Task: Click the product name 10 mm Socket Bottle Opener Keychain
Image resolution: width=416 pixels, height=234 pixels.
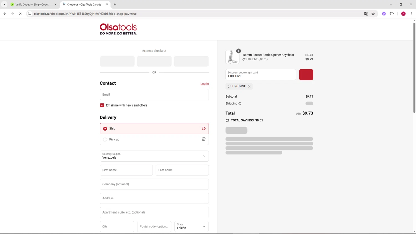Action: point(268,55)
